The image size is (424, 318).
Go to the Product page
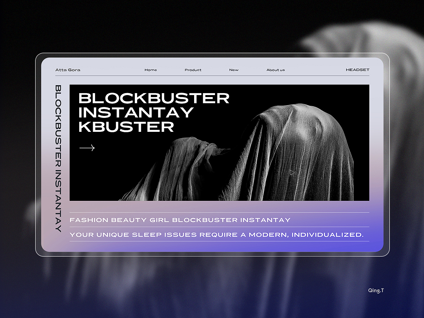click(193, 70)
